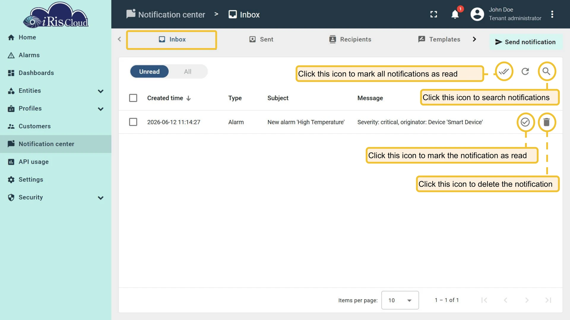Open Alarms from the sidebar
Viewport: 570px width, 320px height.
click(56, 55)
